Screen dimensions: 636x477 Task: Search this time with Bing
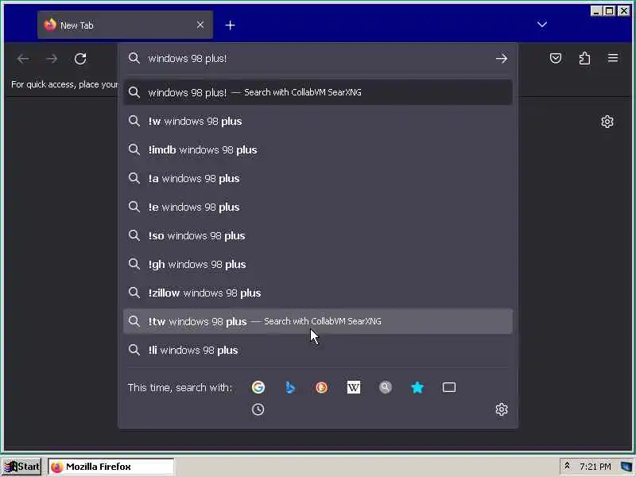(x=290, y=387)
